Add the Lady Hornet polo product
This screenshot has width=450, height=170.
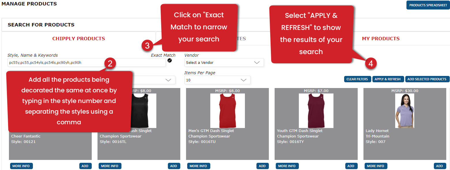point(439,166)
